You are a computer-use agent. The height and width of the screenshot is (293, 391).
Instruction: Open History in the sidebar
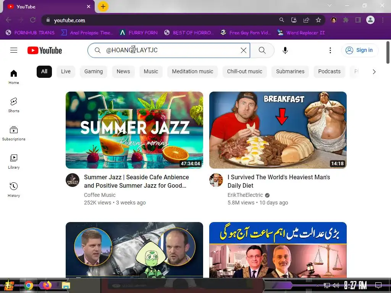(14, 190)
